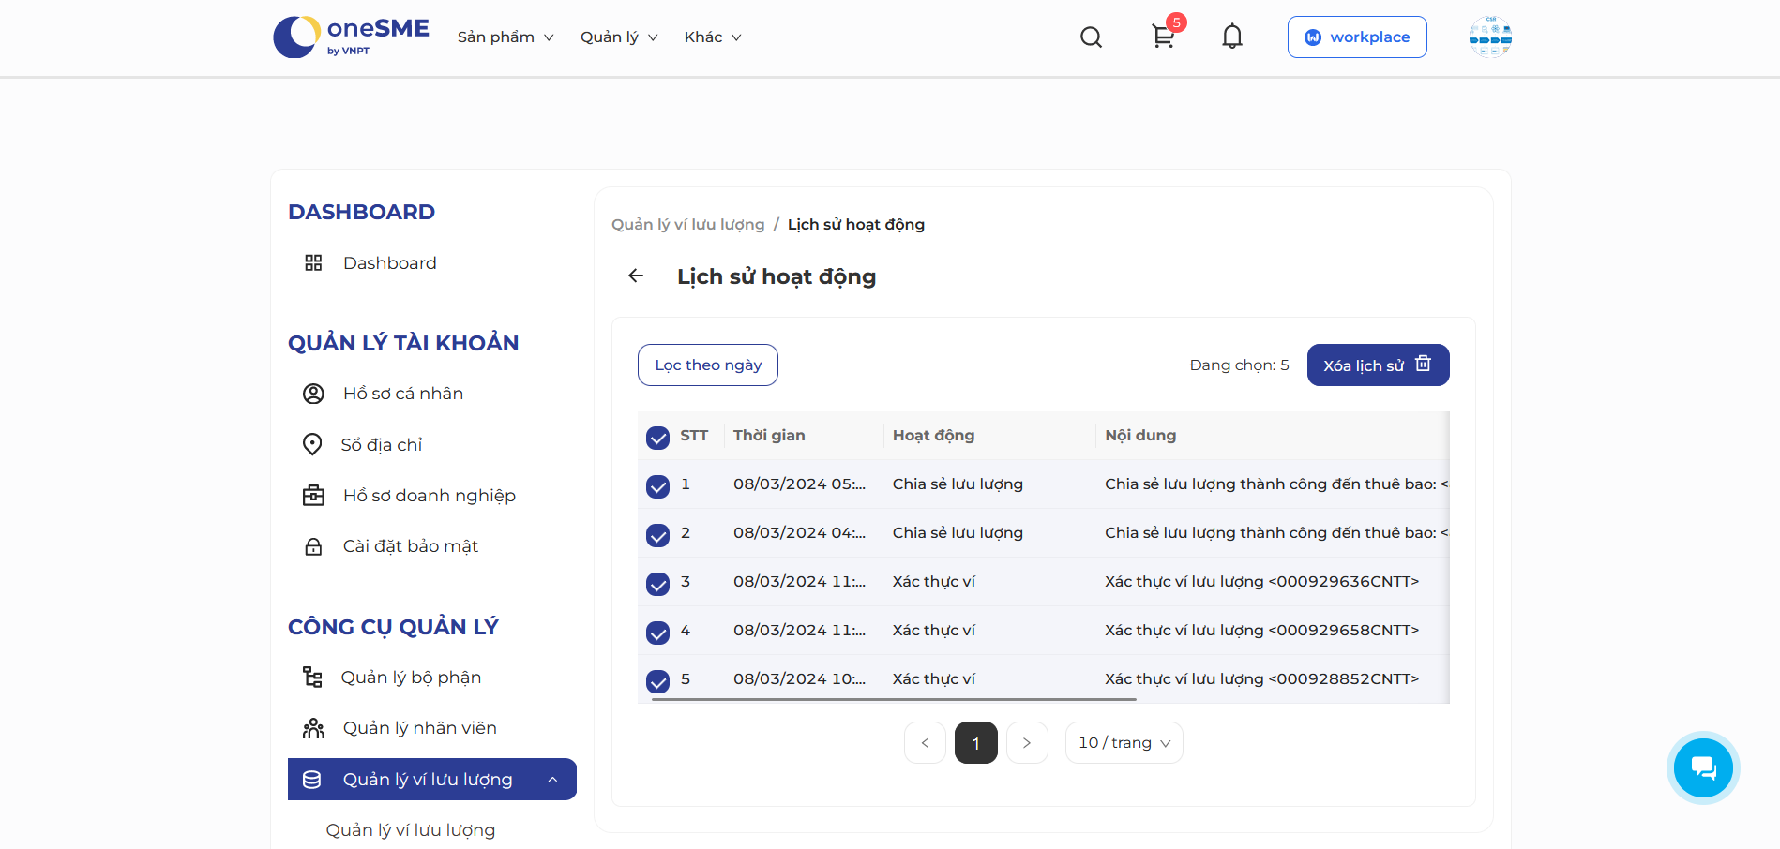Click the Hồ sơ cá nhân person icon

click(x=313, y=394)
